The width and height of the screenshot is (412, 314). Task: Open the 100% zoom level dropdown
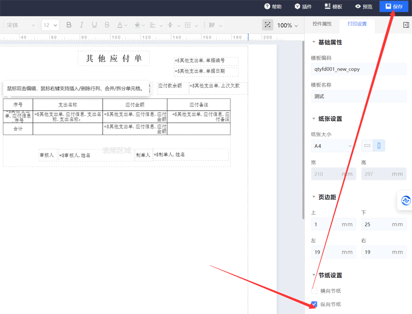point(287,25)
